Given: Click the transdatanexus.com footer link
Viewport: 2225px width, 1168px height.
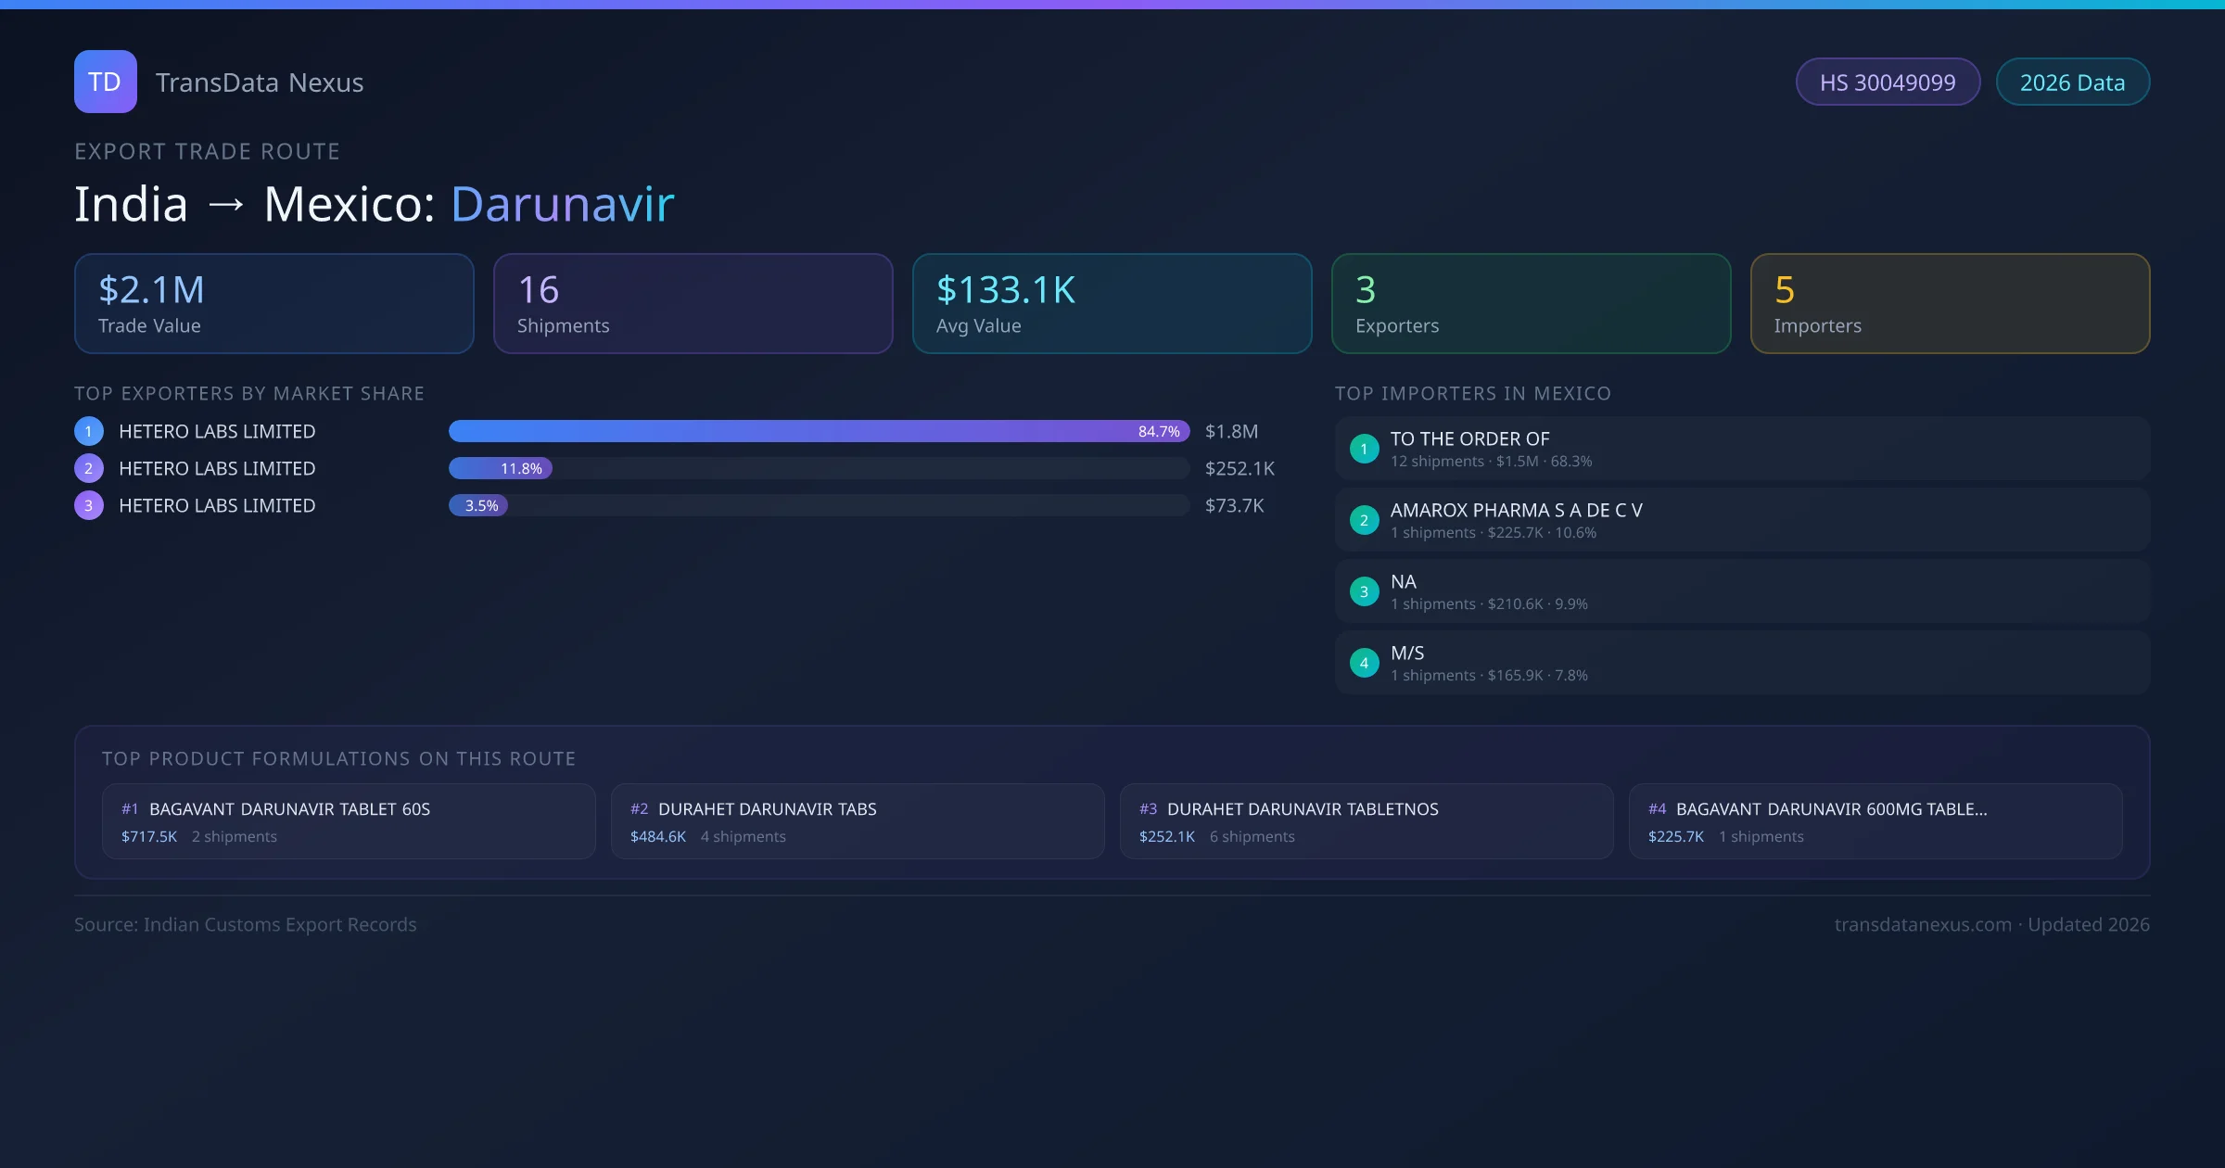Looking at the screenshot, I should pos(1923,924).
